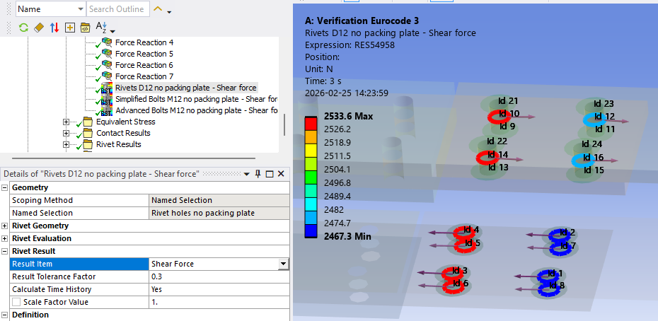
Task: Open the A-Z sort options icon
Action: [x=103, y=28]
